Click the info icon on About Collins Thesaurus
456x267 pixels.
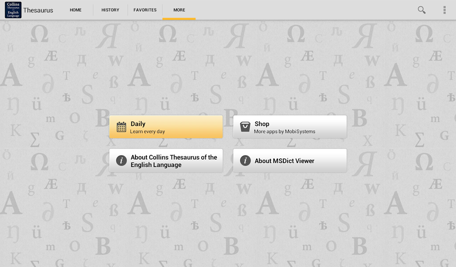[x=121, y=161]
